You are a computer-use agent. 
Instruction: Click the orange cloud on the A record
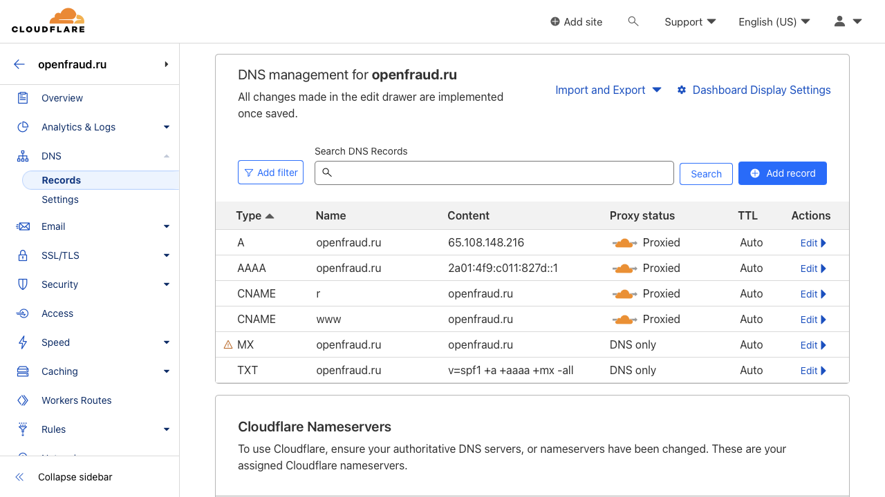pyautogui.click(x=624, y=243)
